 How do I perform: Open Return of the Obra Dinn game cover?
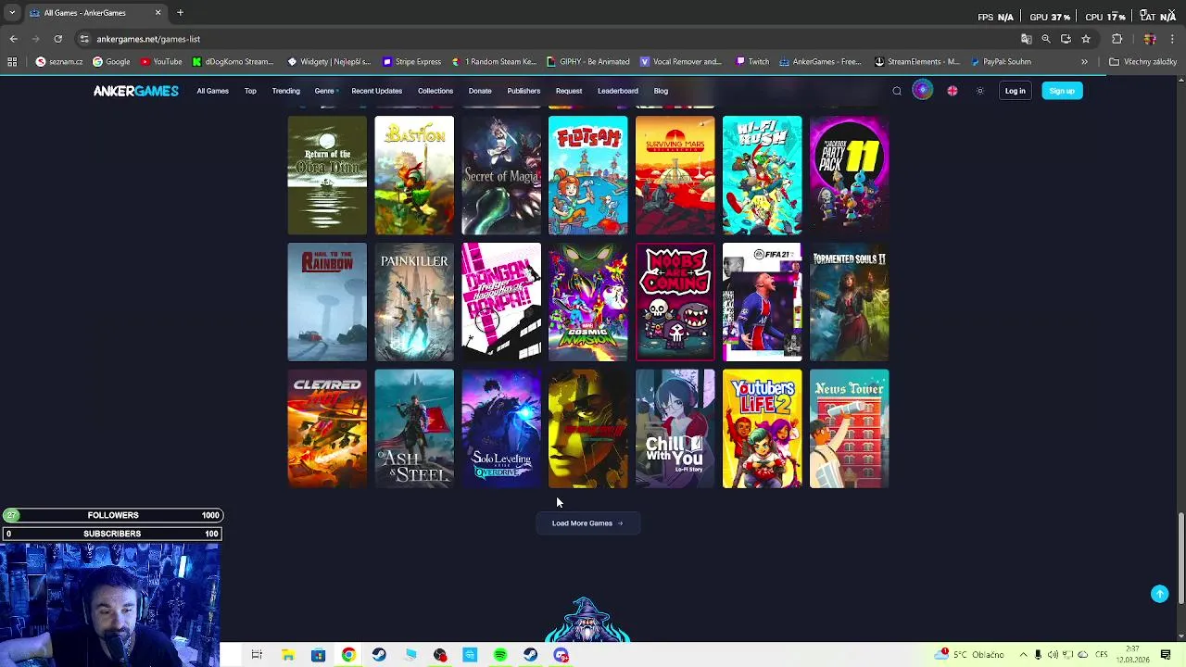coord(327,175)
